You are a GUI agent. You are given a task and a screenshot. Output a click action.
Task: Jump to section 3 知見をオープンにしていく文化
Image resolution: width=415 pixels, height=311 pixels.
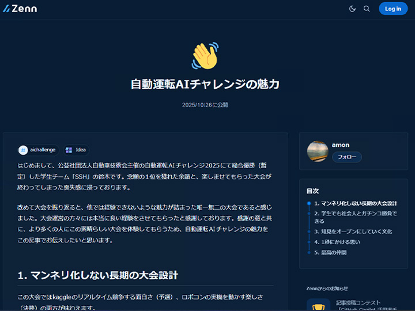coord(353,232)
